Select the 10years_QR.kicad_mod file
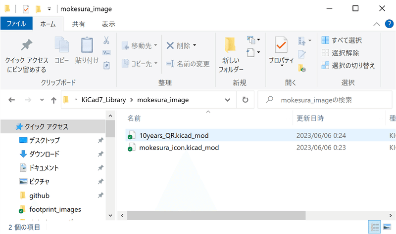This screenshot has width=396, height=234. pos(174,136)
